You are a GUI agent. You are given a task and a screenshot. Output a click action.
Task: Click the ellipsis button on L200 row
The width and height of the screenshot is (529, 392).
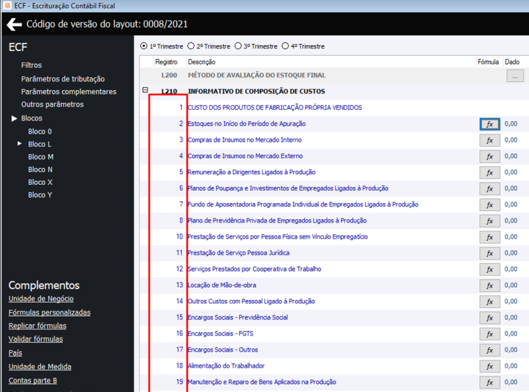tap(515, 75)
